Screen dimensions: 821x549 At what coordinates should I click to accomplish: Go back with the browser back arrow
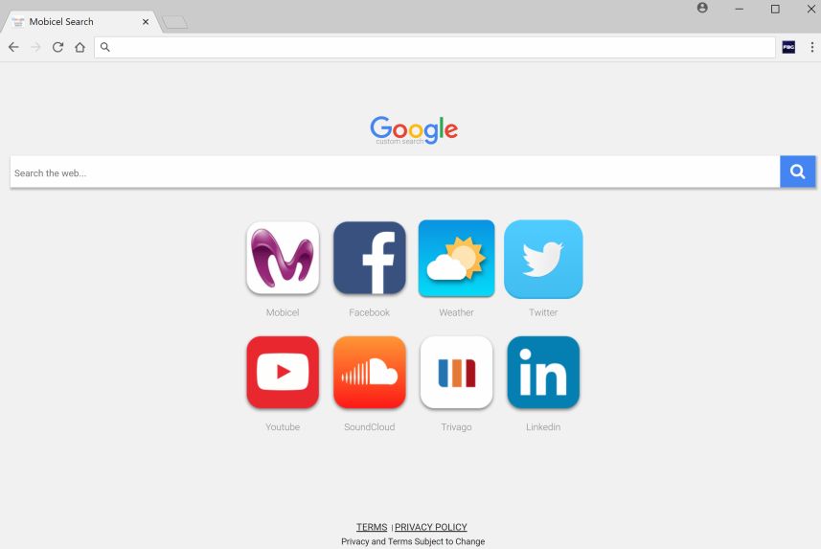[x=13, y=47]
